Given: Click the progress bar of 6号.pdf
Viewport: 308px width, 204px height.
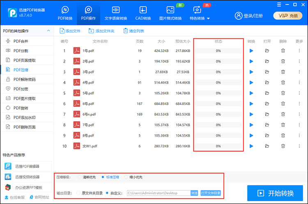Looking at the screenshot, I should (218, 104).
